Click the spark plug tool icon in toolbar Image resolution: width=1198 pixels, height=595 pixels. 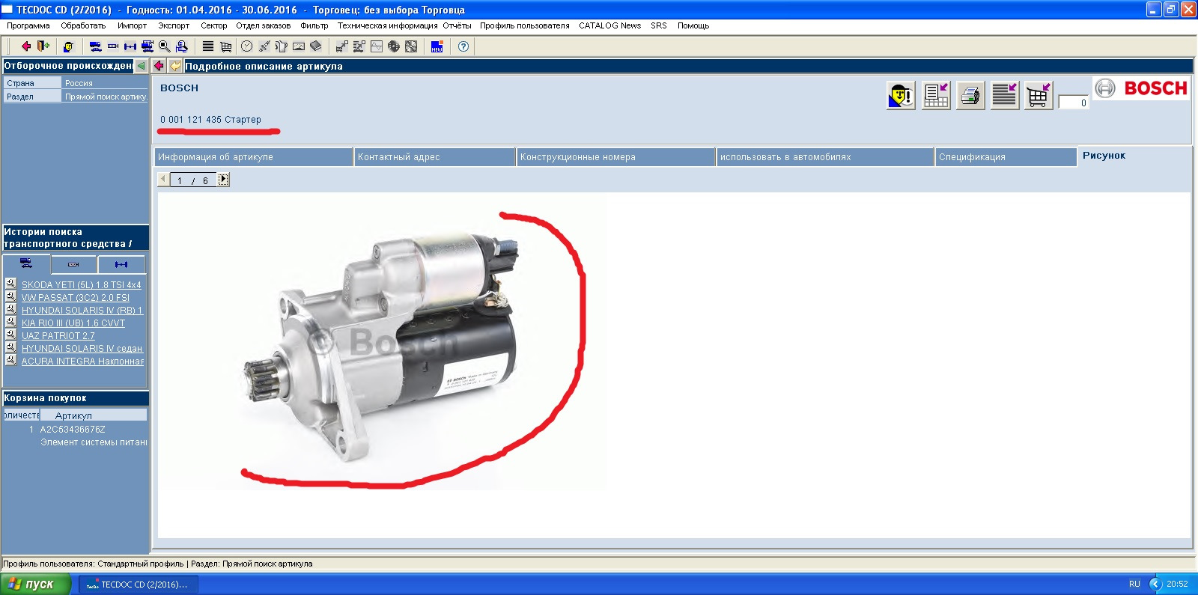(x=264, y=46)
